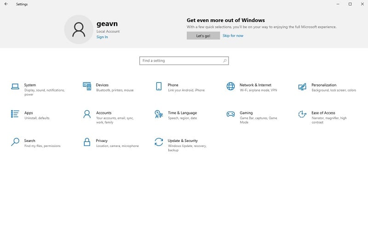This screenshot has width=368, height=225.
Task: Click 'Location, camera, microphone' description
Action: (x=117, y=146)
